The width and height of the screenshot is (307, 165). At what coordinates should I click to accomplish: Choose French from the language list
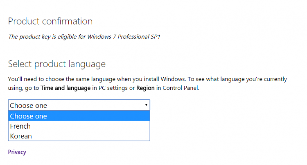tap(79, 126)
